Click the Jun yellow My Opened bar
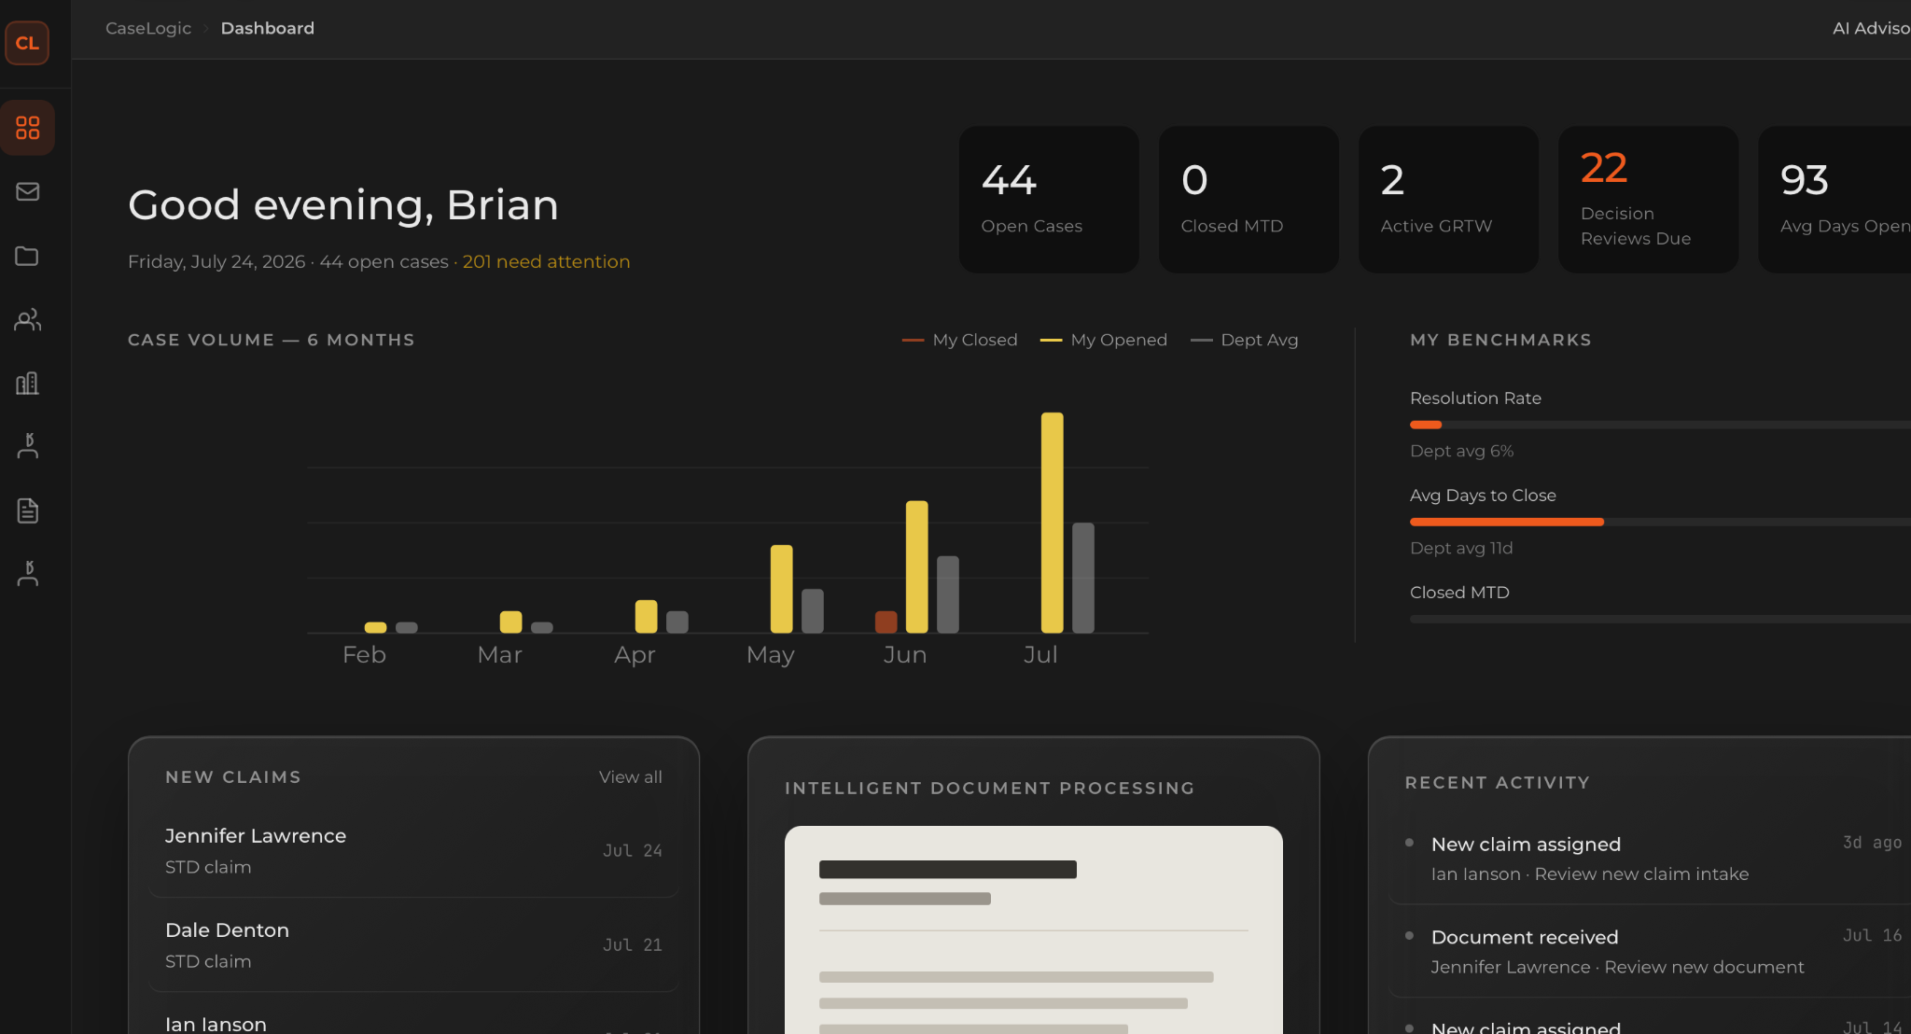 (917, 567)
